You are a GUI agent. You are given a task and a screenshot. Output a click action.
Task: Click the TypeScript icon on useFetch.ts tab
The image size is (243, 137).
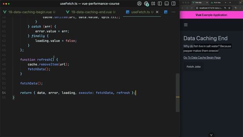click(x=128, y=12)
